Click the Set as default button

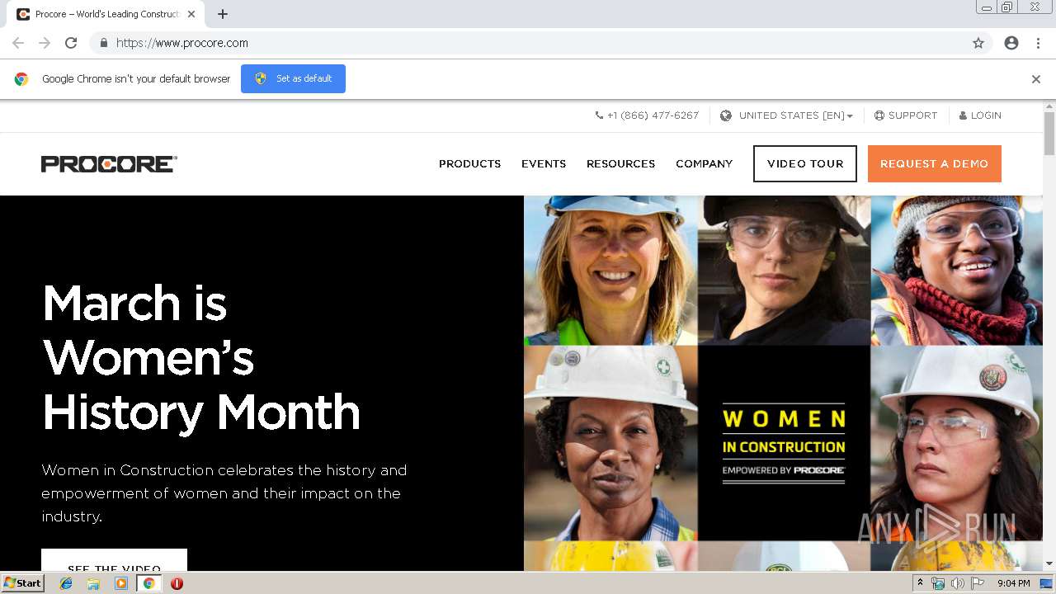tap(293, 78)
